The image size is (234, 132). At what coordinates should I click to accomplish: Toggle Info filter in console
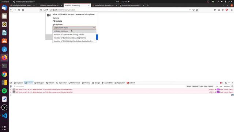tap(205, 87)
